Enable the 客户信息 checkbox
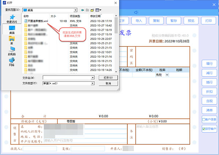 [204, 119]
